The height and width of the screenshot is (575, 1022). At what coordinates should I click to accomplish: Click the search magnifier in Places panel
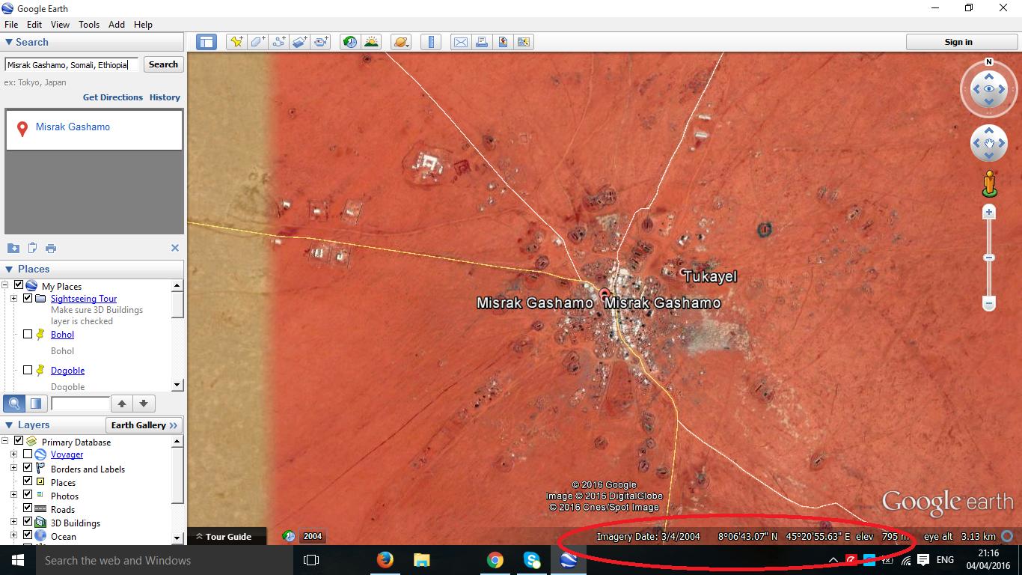tap(14, 404)
